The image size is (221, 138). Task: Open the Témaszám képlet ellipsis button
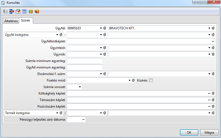[x=209, y=100]
